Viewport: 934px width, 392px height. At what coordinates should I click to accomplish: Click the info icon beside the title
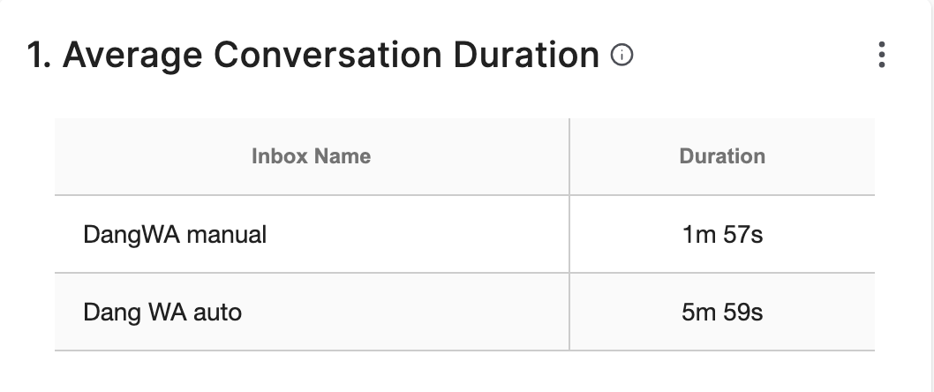click(x=621, y=56)
